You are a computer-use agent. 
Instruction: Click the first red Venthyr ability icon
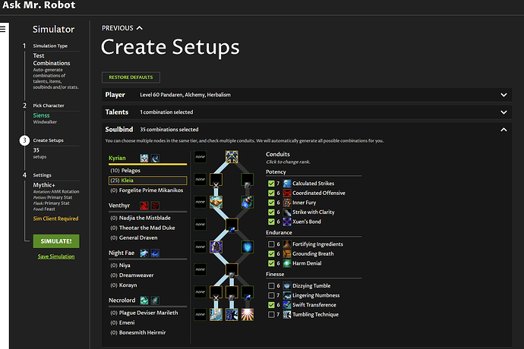point(144,206)
